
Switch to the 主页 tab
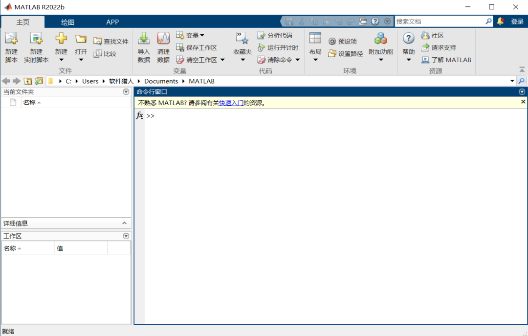23,22
